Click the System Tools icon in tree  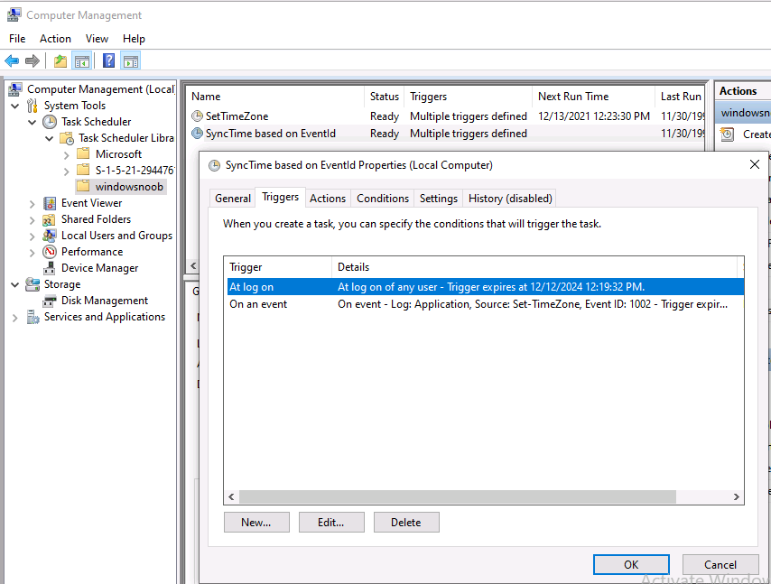point(33,106)
